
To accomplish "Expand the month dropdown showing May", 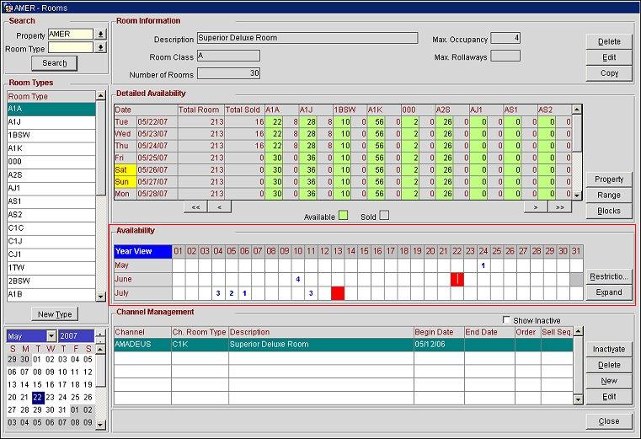I will (51, 336).
